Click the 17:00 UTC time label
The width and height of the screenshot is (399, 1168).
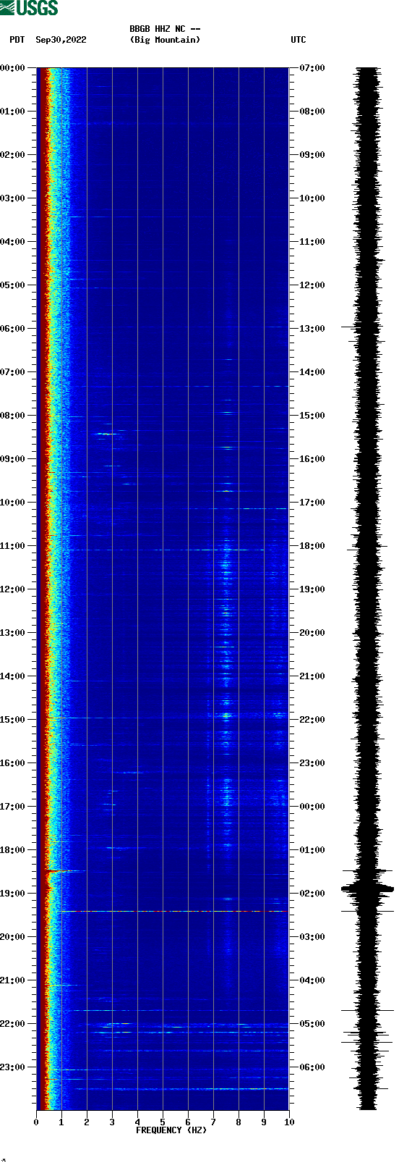pyautogui.click(x=312, y=503)
